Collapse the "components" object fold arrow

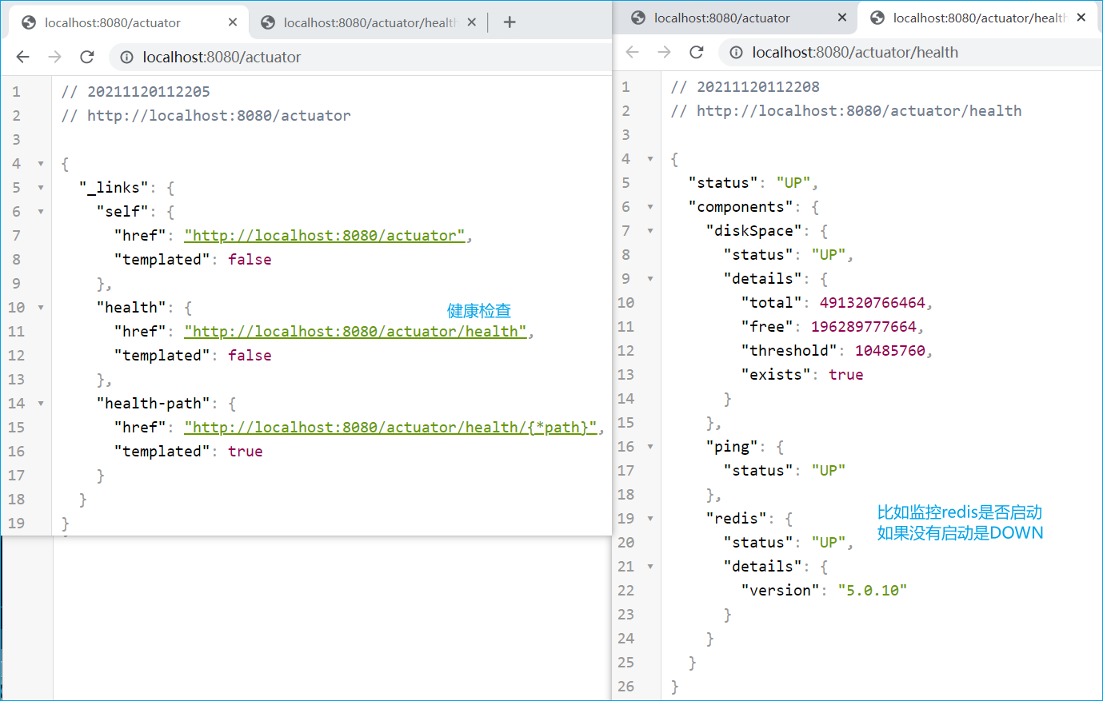coord(650,207)
